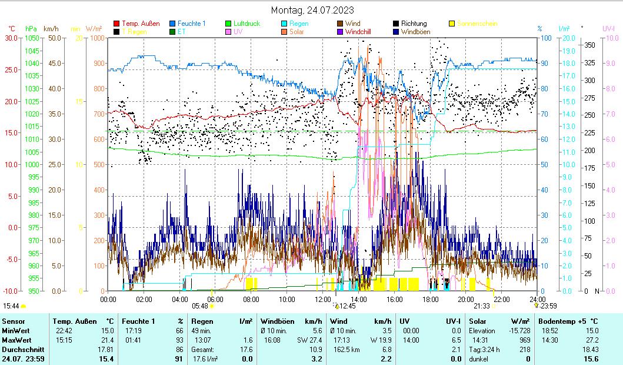Click the dark blue Windböen legend swatch
Screen dimensions: 623x365
(x=396, y=32)
